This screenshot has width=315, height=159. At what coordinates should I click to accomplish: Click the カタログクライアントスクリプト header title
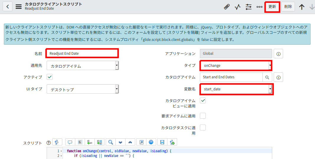(53, 4)
